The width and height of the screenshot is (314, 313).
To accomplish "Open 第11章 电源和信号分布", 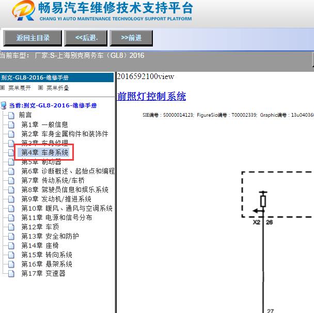I will [x=57, y=217].
